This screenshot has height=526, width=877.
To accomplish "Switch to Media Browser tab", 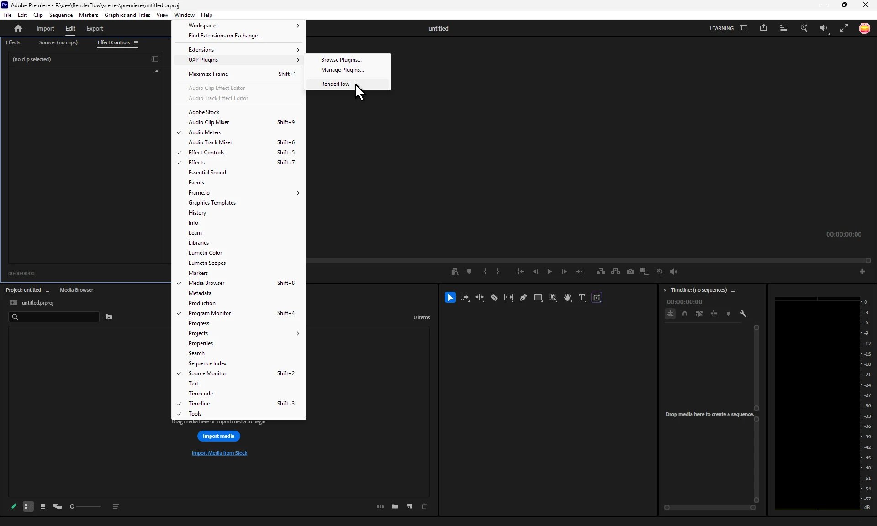I will pyautogui.click(x=76, y=290).
